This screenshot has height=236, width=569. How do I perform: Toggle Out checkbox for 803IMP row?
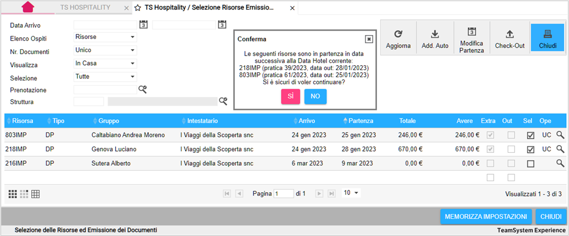click(x=511, y=135)
